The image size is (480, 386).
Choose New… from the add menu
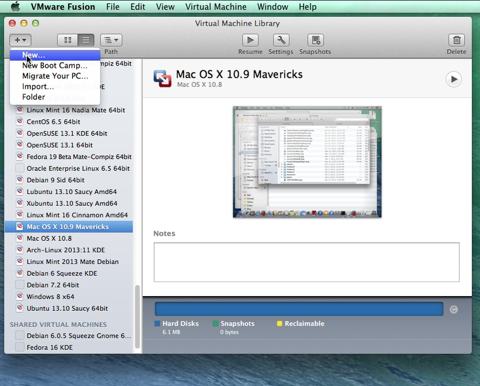point(55,55)
